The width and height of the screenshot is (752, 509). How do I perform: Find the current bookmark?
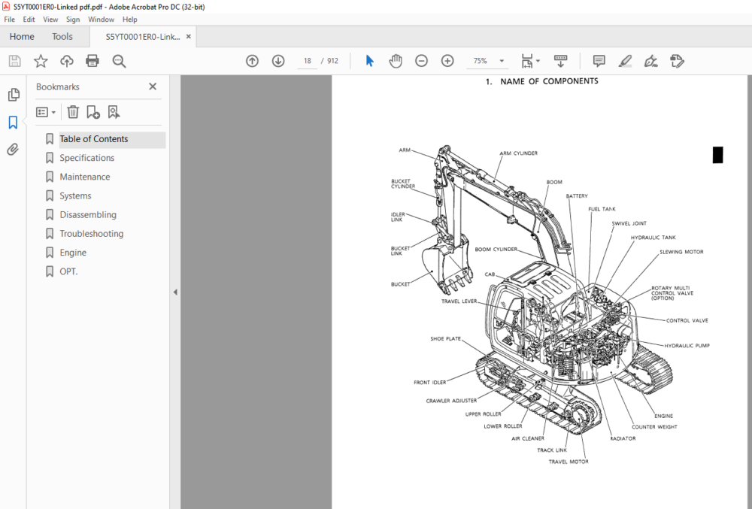[114, 112]
